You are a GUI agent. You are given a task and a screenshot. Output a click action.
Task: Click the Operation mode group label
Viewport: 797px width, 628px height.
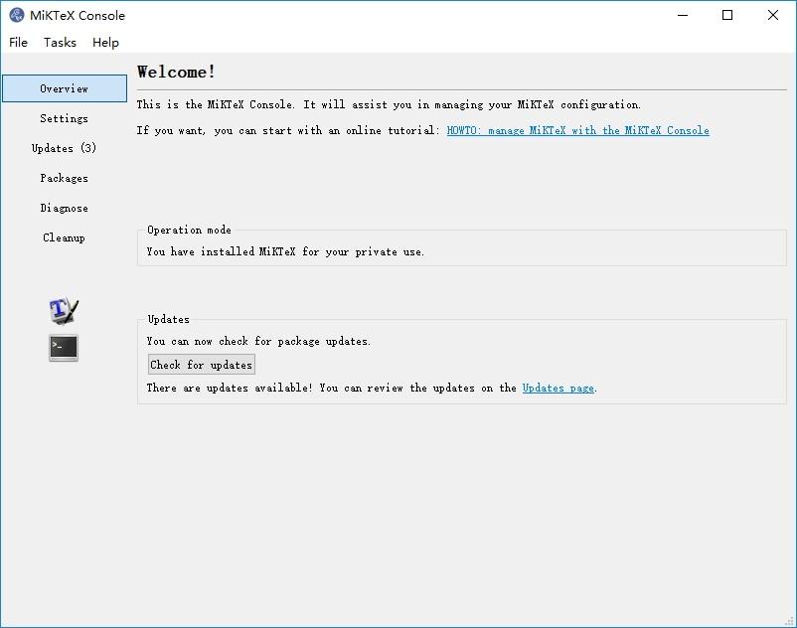(x=189, y=230)
